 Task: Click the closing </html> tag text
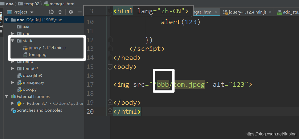point(127,112)
